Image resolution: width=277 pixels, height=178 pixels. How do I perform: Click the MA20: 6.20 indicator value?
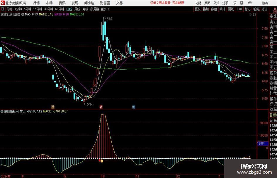coord(62,14)
